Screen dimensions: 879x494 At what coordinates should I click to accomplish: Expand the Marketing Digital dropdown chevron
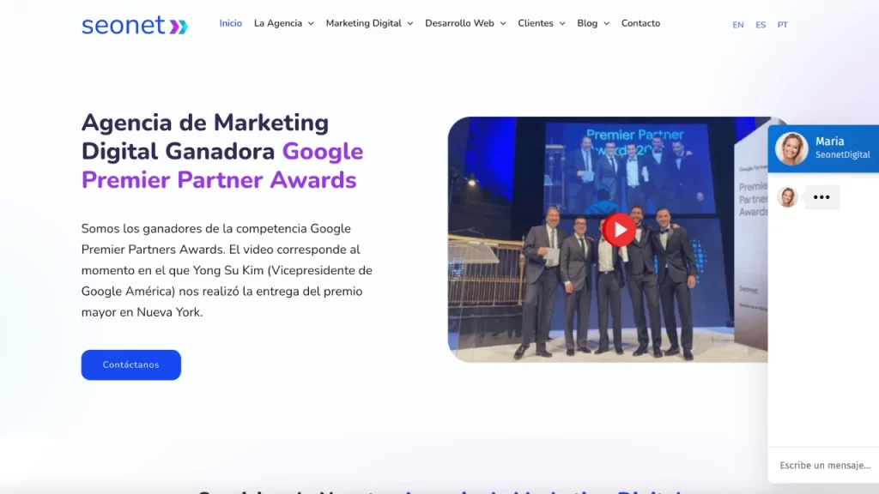click(x=409, y=23)
